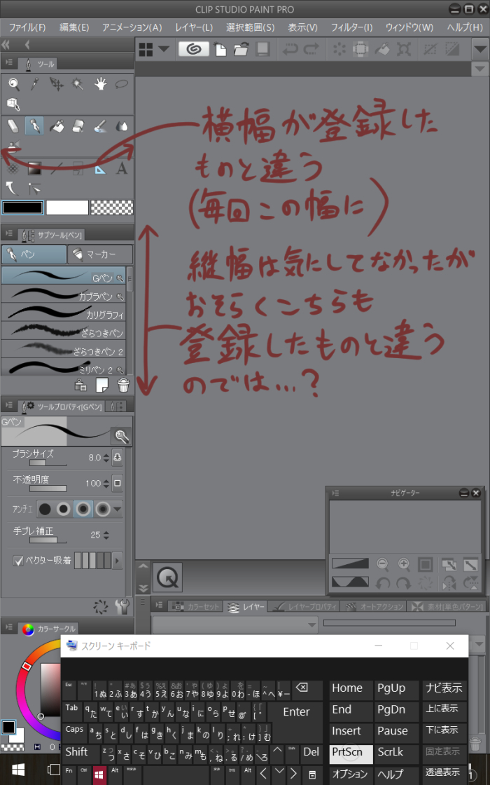Select the Auto select magic wand tool
The width and height of the screenshot is (490, 785).
click(x=78, y=84)
